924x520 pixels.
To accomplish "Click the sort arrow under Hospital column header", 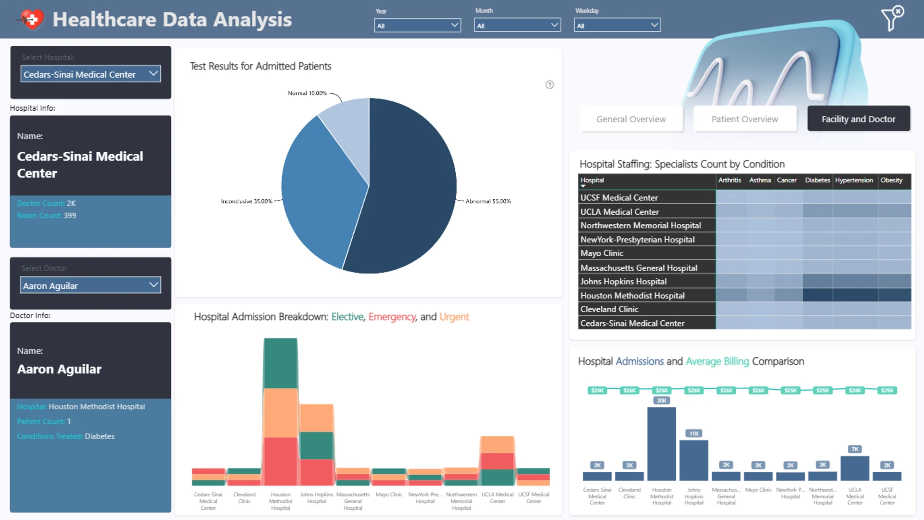I will (x=583, y=186).
